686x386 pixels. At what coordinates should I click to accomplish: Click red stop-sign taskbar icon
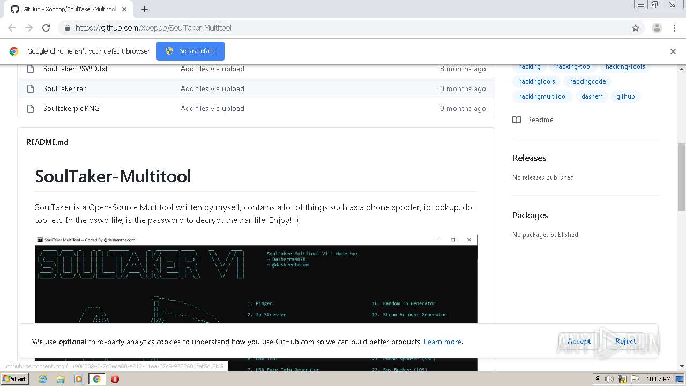(115, 378)
